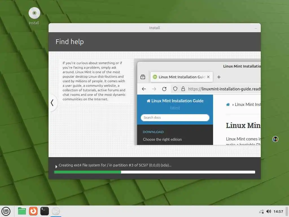The width and height of the screenshot is (289, 217).
Task: Expand the installation details disclosure triangle
Action: coord(56,167)
